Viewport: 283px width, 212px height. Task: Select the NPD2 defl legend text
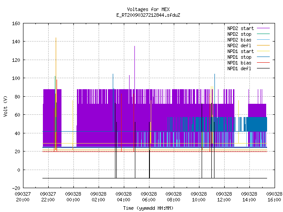point(239,45)
